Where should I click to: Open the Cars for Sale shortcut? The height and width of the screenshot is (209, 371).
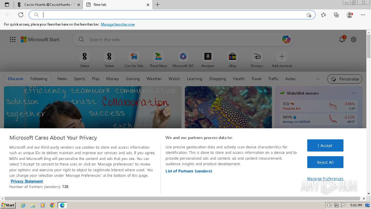click(x=134, y=59)
